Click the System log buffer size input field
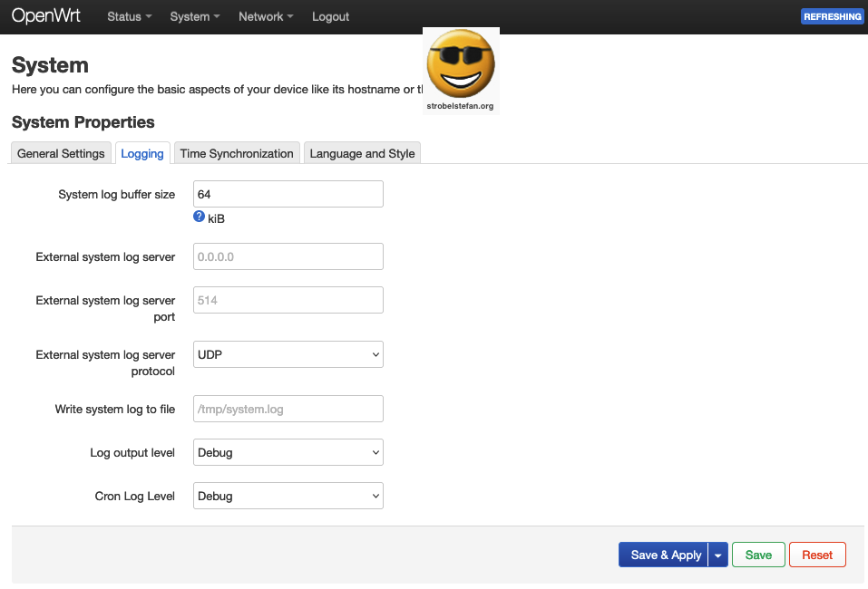Image resolution: width=868 pixels, height=589 pixels. click(288, 193)
